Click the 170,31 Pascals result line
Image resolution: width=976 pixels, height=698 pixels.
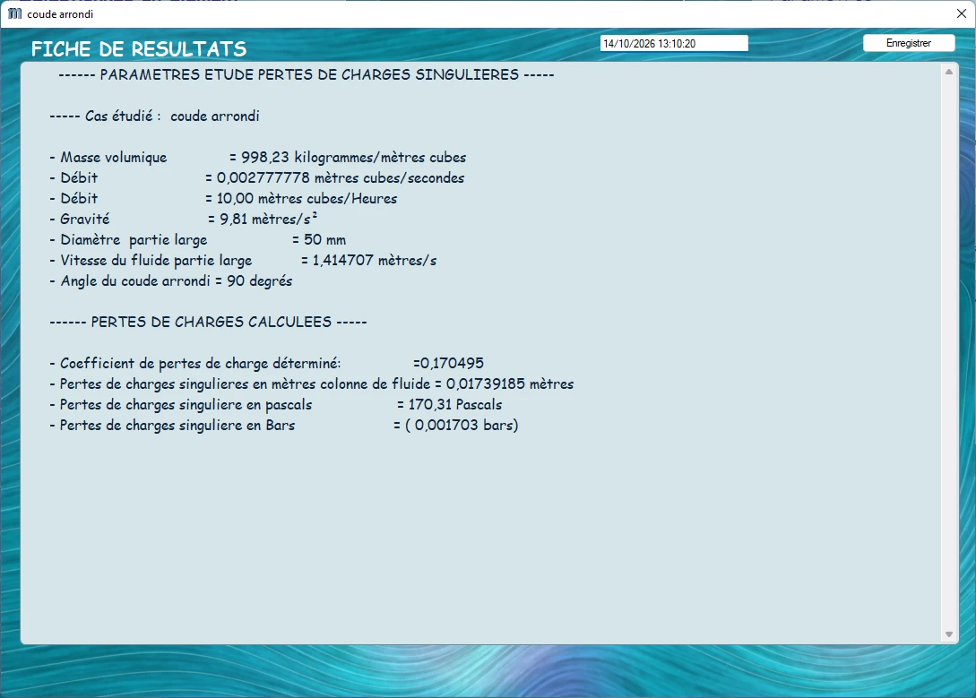tap(276, 404)
